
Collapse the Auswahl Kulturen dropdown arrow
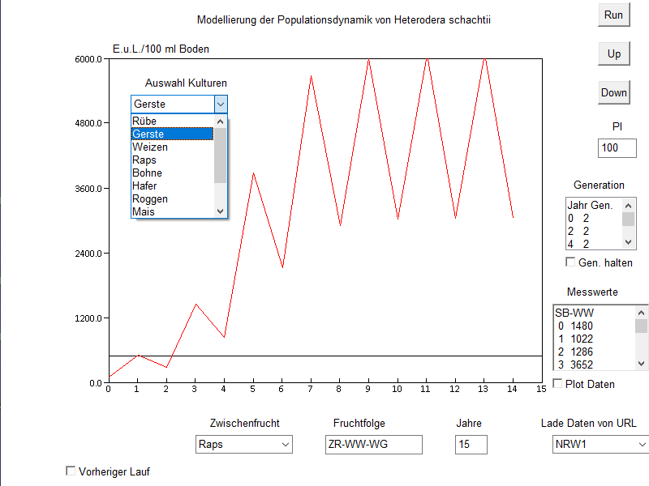tap(220, 104)
